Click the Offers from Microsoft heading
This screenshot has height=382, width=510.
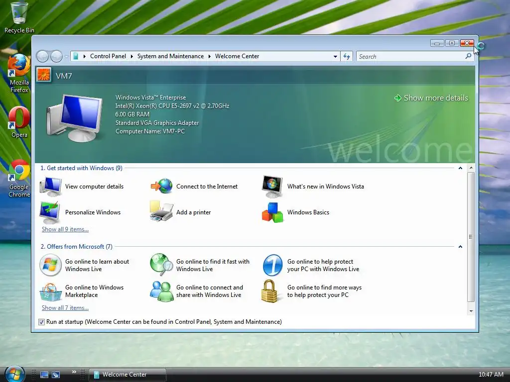(76, 247)
